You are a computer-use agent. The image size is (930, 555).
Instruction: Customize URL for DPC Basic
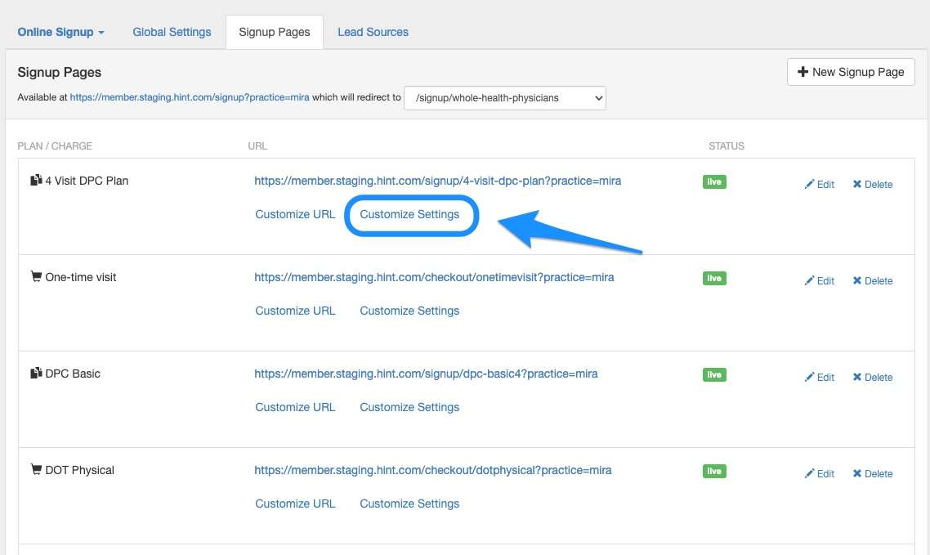coord(295,407)
